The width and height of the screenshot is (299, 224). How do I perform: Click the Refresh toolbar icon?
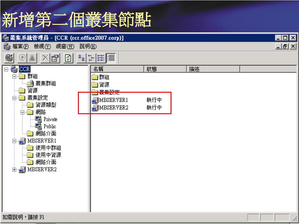tap(68, 58)
